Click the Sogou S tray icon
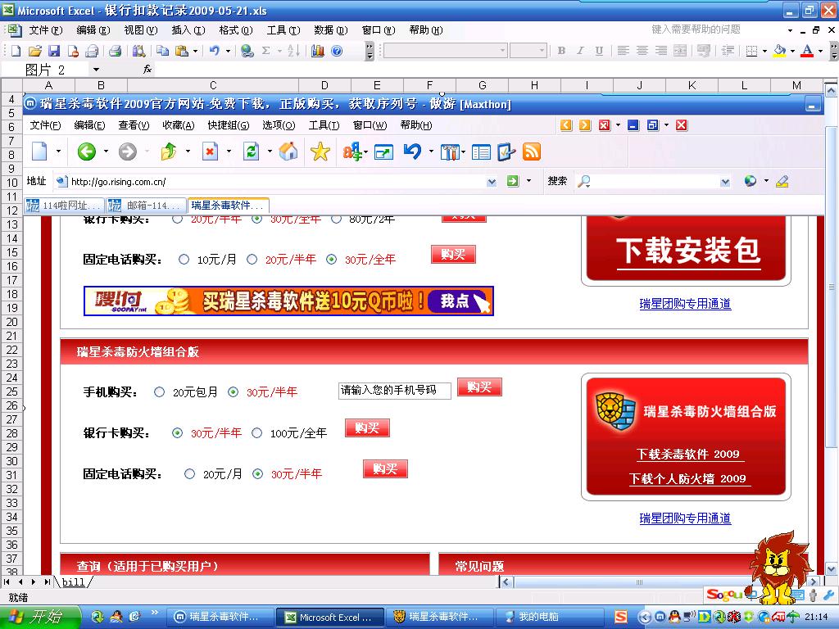The image size is (839, 629). point(621,617)
